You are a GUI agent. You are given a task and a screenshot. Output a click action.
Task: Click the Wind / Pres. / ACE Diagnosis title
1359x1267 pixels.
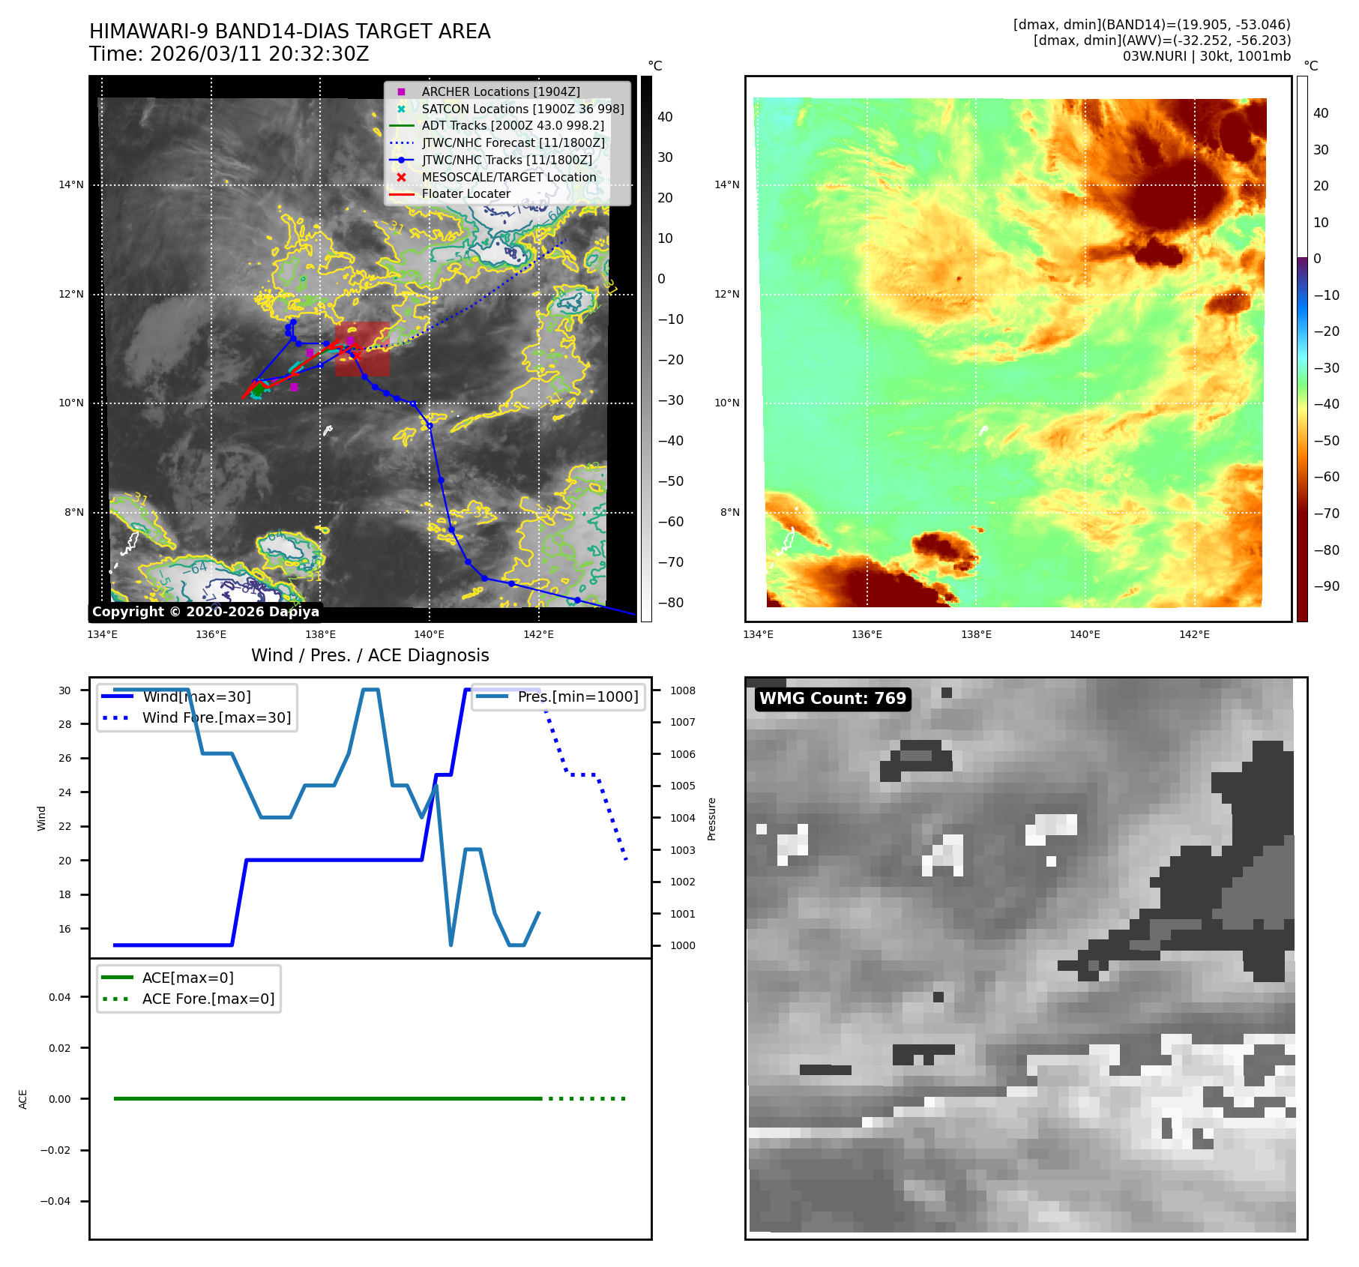point(370,655)
